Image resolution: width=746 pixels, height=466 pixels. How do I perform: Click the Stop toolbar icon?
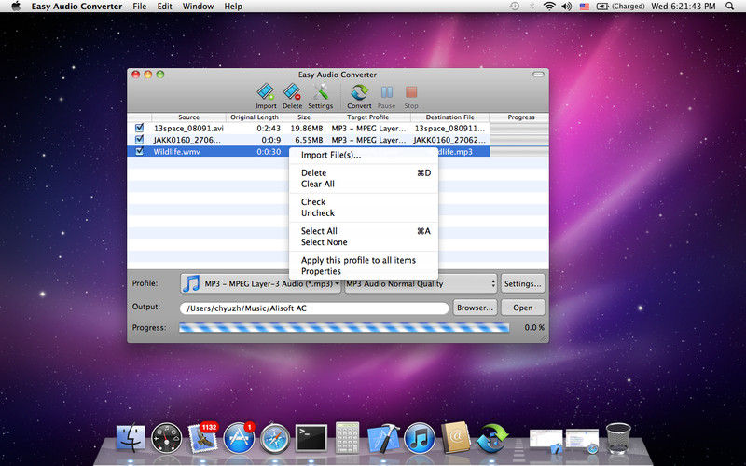click(x=411, y=96)
